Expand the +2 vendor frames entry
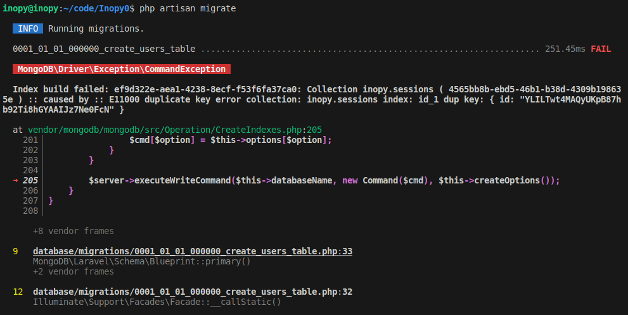This screenshot has height=315, width=628. [74, 271]
